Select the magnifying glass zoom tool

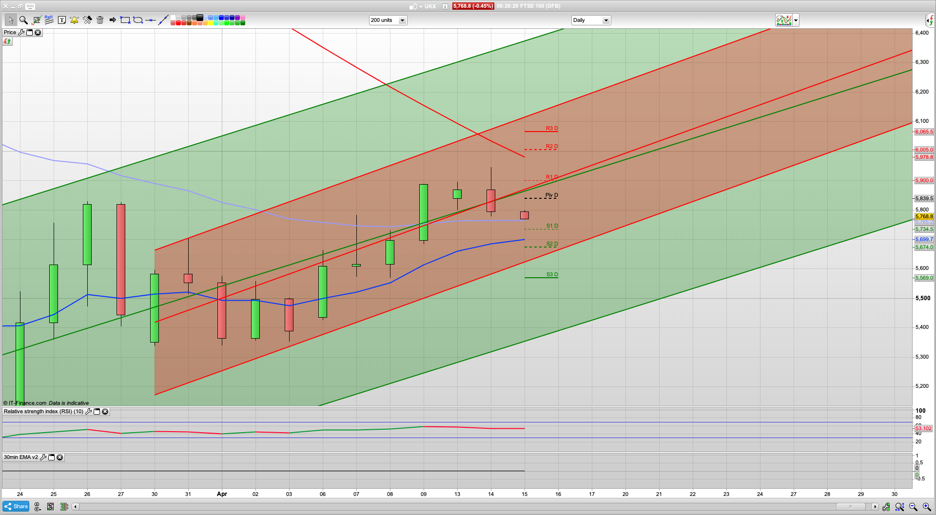23,20
